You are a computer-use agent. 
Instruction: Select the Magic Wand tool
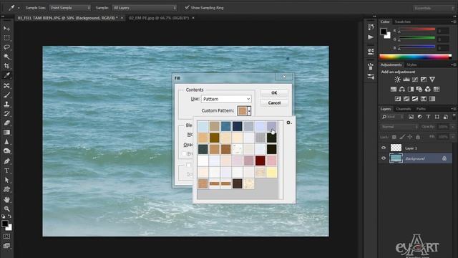[x=6, y=57]
